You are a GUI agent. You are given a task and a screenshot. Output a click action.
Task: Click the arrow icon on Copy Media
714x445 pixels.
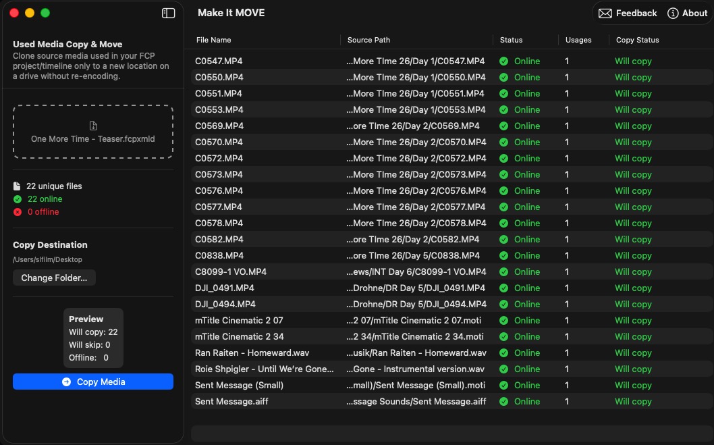point(67,382)
